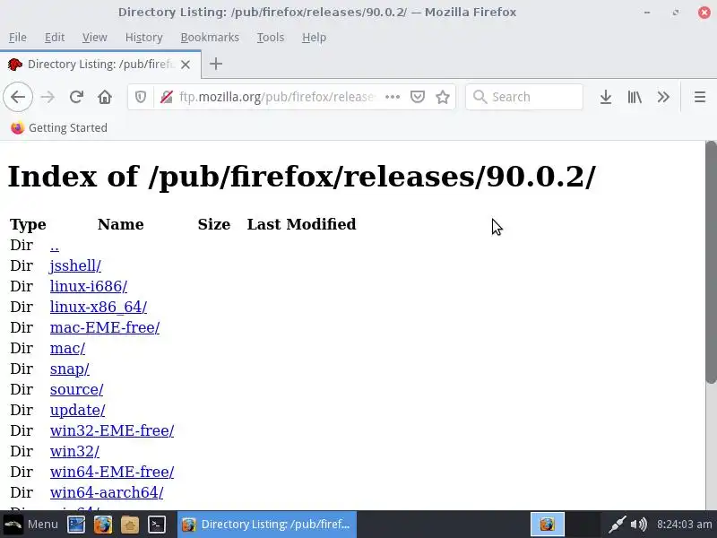Open a new tab with plus button
Viewport: 717px width, 538px height.
click(x=216, y=64)
